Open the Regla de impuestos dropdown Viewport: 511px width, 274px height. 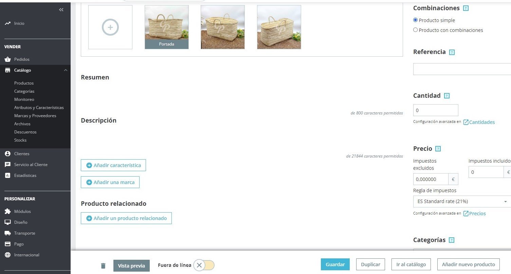(462, 201)
